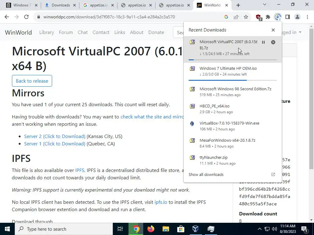Select the WinWorld tab
The width and height of the screenshot is (314, 235).
pyautogui.click(x=212, y=5)
